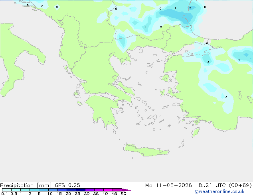Click the 'GFS 0.25' model label

coord(67,185)
